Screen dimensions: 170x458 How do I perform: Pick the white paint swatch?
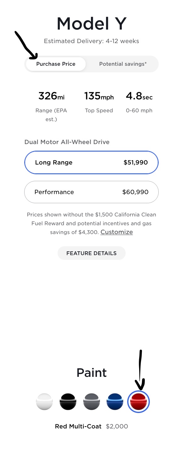tap(44, 402)
